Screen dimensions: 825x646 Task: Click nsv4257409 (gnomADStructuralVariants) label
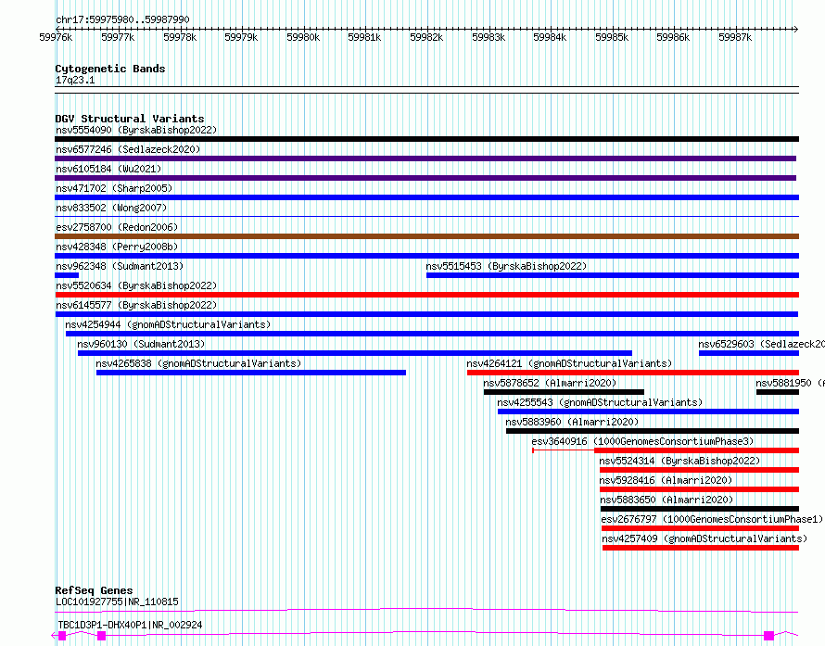click(x=704, y=538)
